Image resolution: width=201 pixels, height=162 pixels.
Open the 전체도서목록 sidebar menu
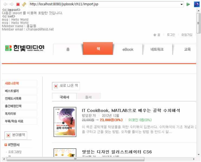click(19, 98)
